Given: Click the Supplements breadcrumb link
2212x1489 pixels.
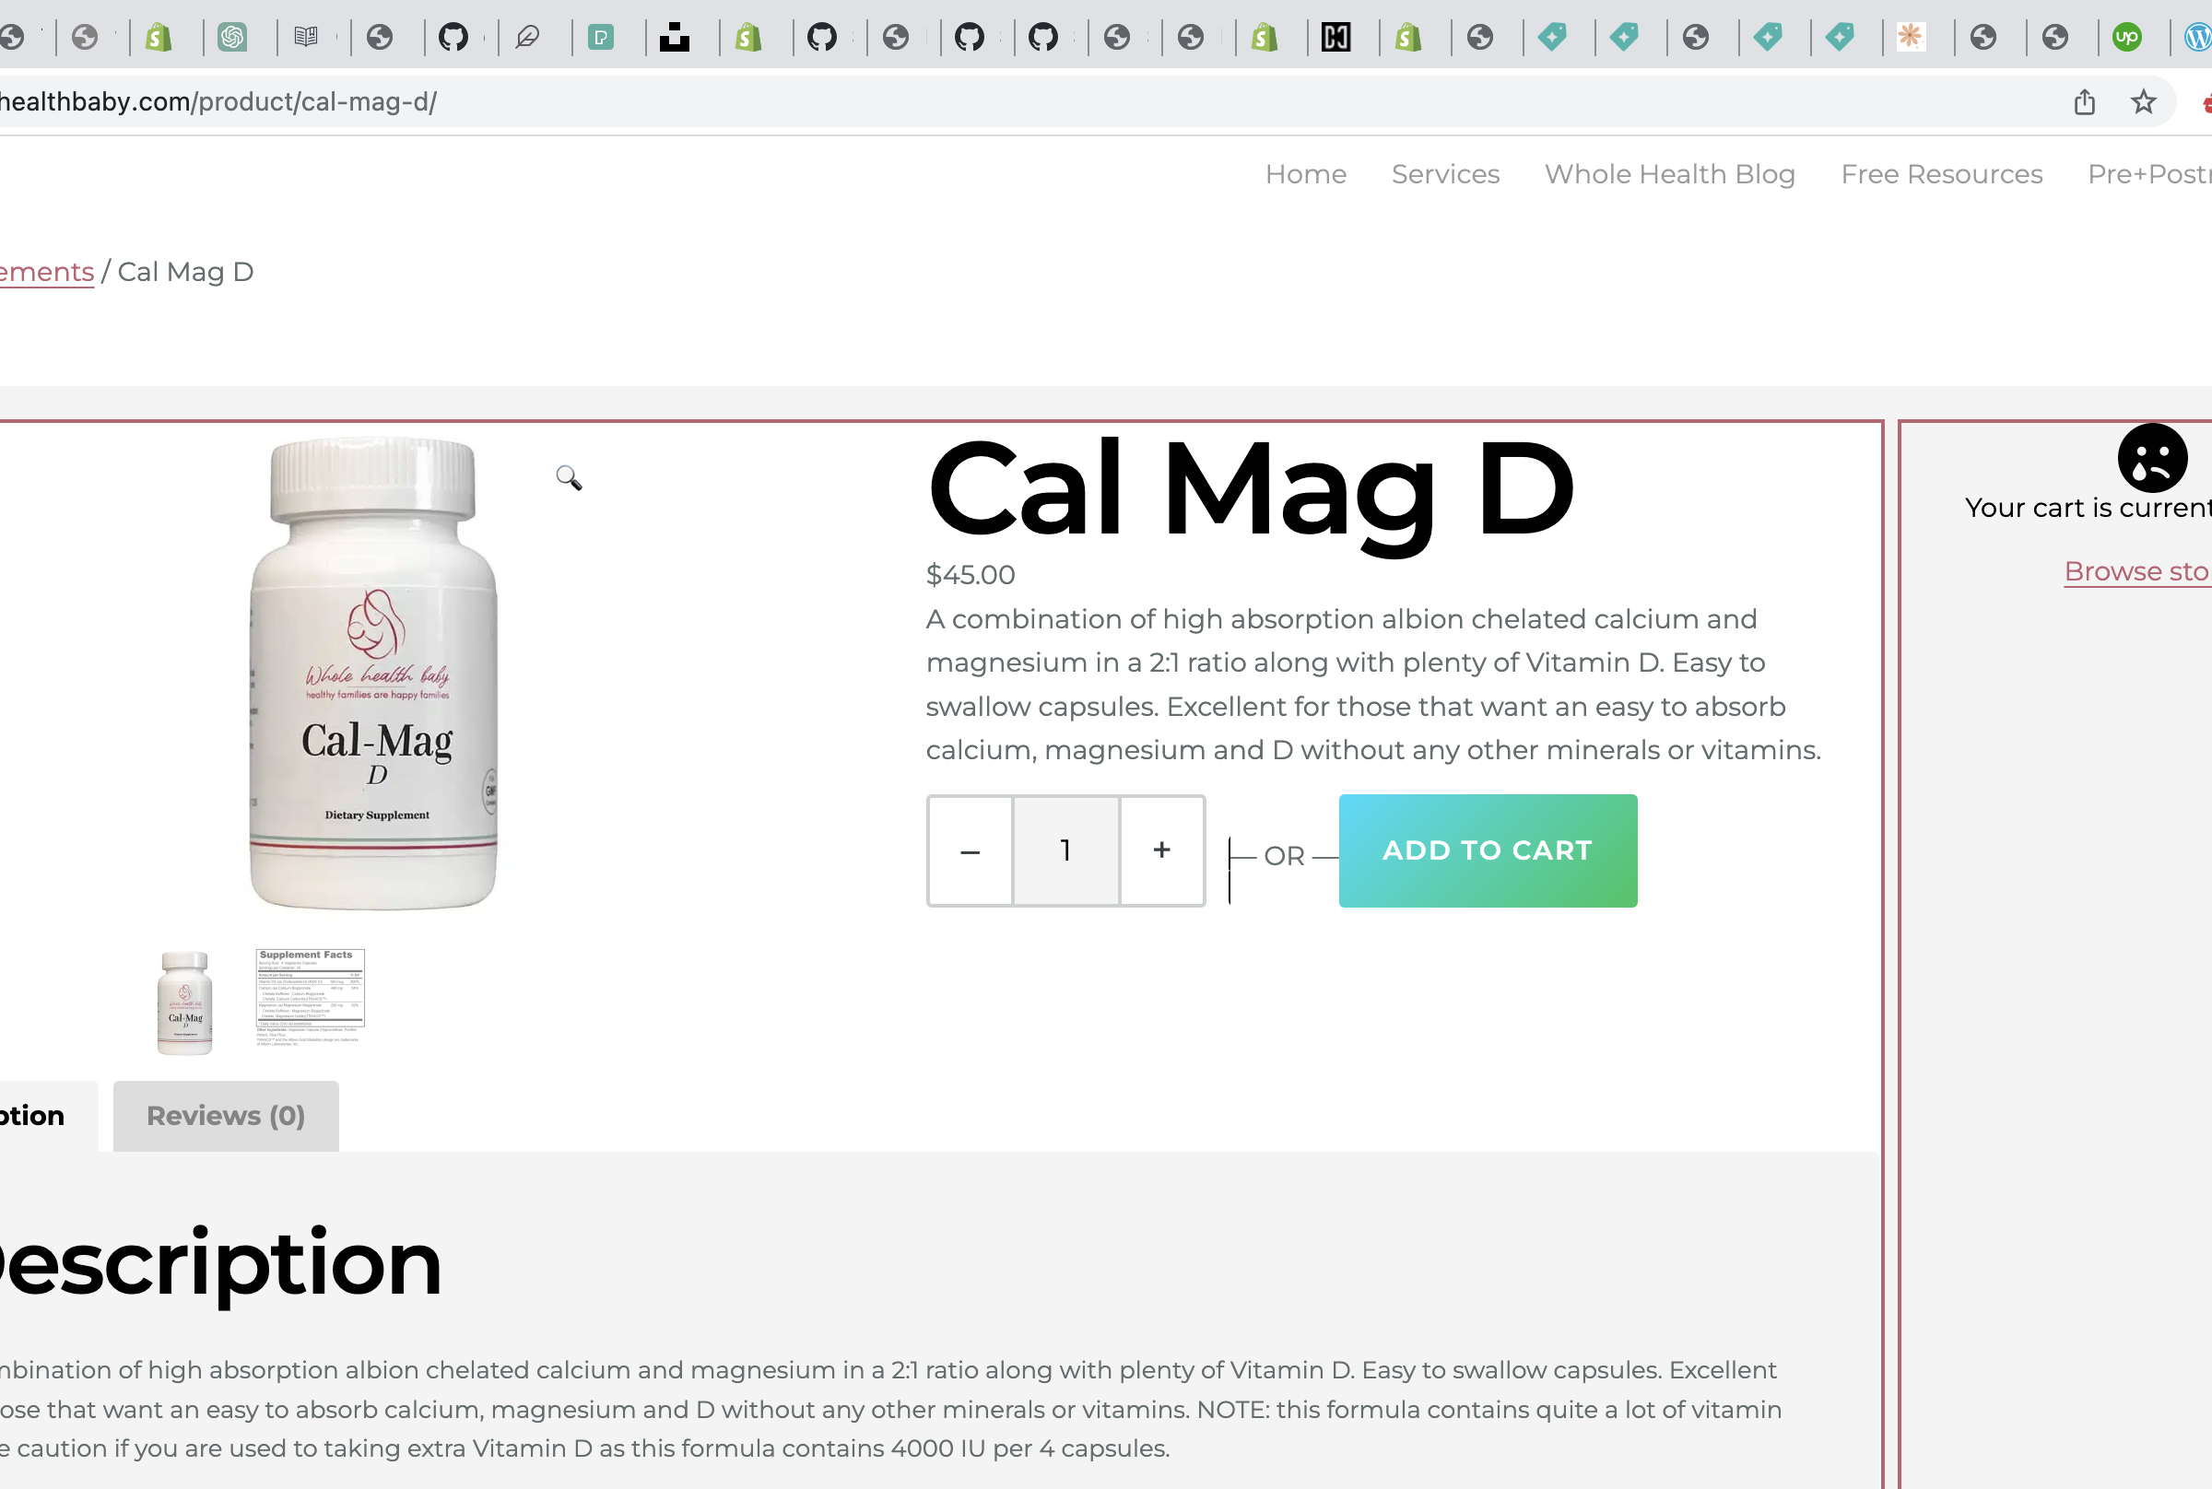Looking at the screenshot, I should tap(46, 273).
